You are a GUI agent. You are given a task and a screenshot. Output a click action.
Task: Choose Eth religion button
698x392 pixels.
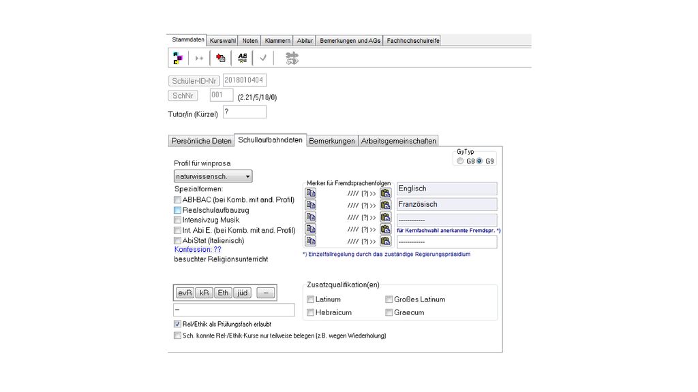[223, 293]
